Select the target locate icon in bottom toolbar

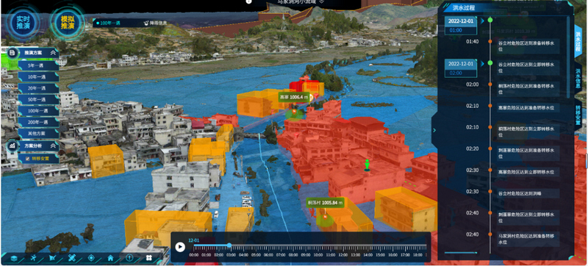click(91, 258)
